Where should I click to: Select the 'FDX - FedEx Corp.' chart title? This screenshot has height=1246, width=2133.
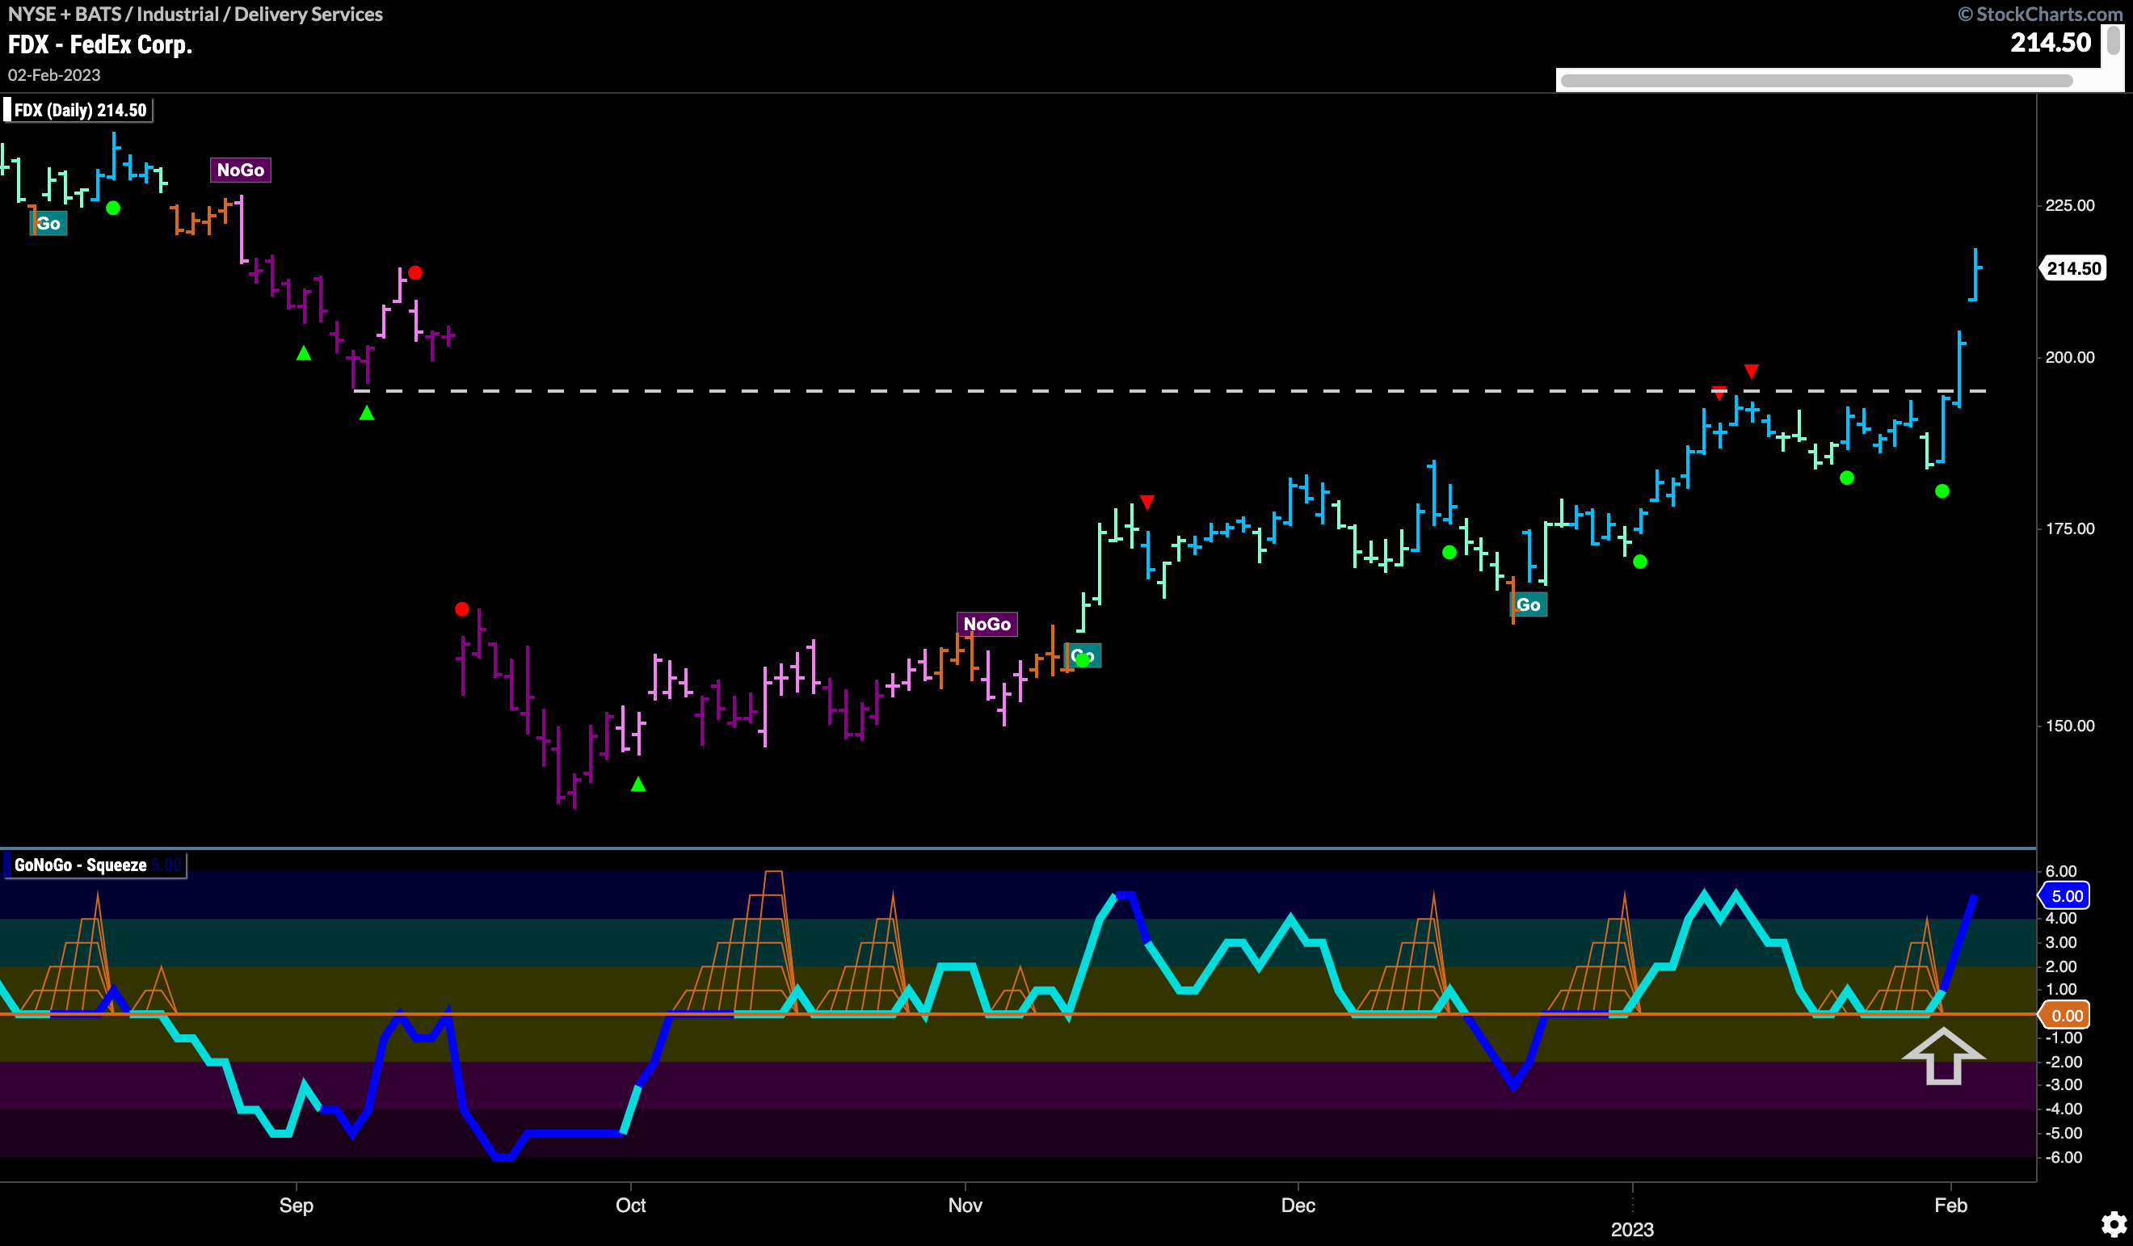(x=100, y=45)
